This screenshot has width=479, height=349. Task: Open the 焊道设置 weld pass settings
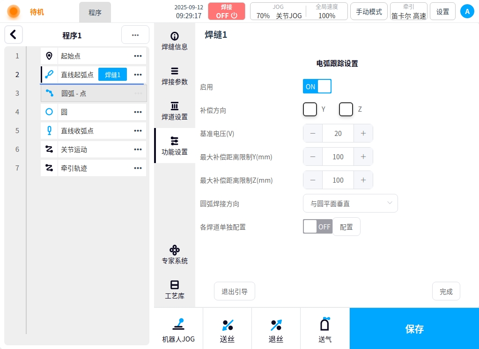click(x=175, y=111)
